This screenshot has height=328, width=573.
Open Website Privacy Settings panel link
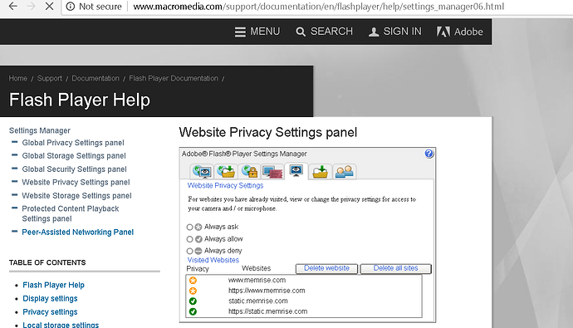coord(76,182)
